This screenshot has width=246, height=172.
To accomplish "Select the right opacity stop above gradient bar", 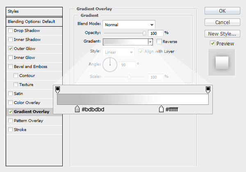I will click(208, 90).
